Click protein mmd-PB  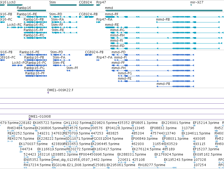click(x=163, y=84)
